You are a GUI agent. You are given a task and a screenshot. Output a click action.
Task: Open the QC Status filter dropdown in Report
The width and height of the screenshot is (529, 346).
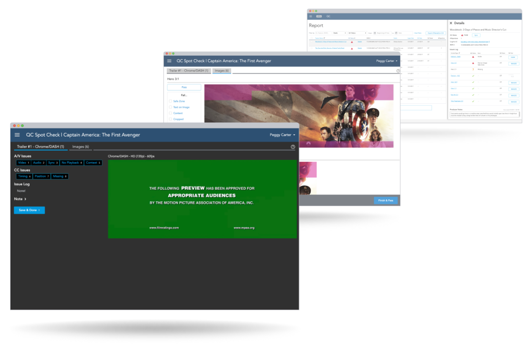click(x=357, y=33)
